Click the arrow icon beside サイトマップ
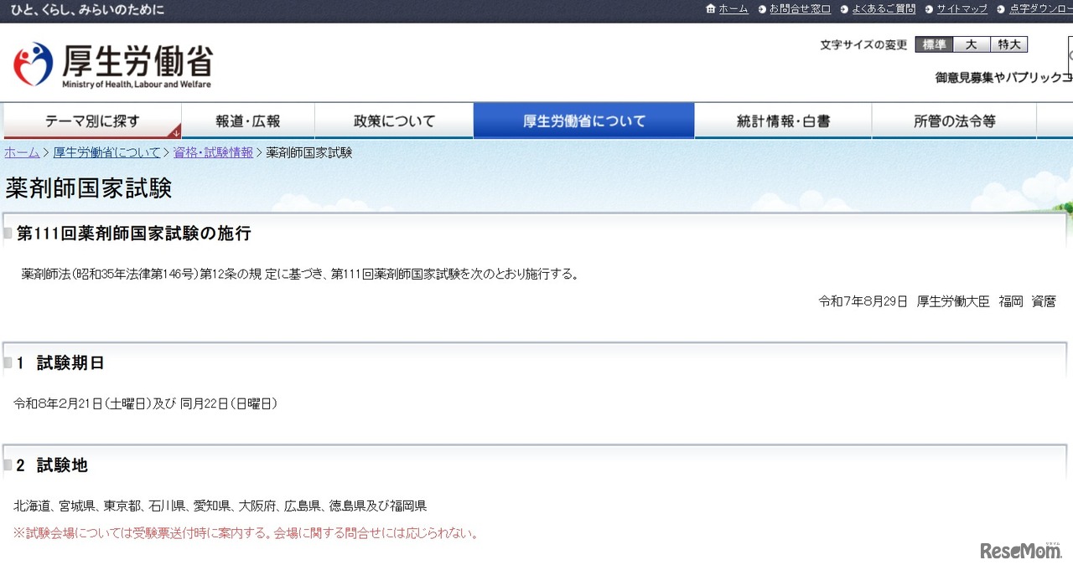Image resolution: width=1073 pixels, height=570 pixels. click(x=930, y=9)
